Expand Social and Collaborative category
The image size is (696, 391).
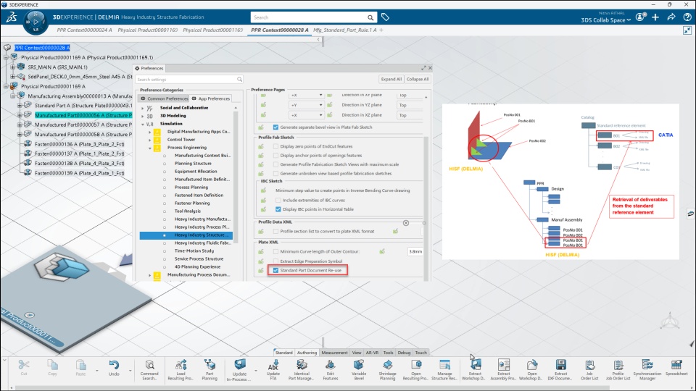(143, 108)
